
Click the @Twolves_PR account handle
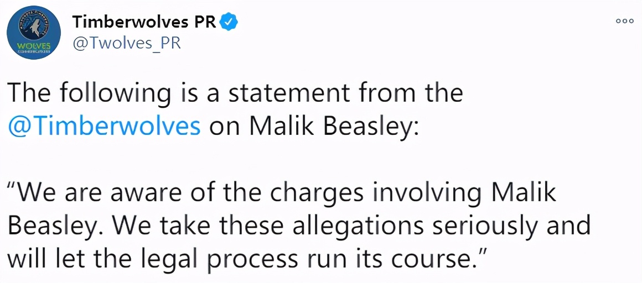click(127, 43)
